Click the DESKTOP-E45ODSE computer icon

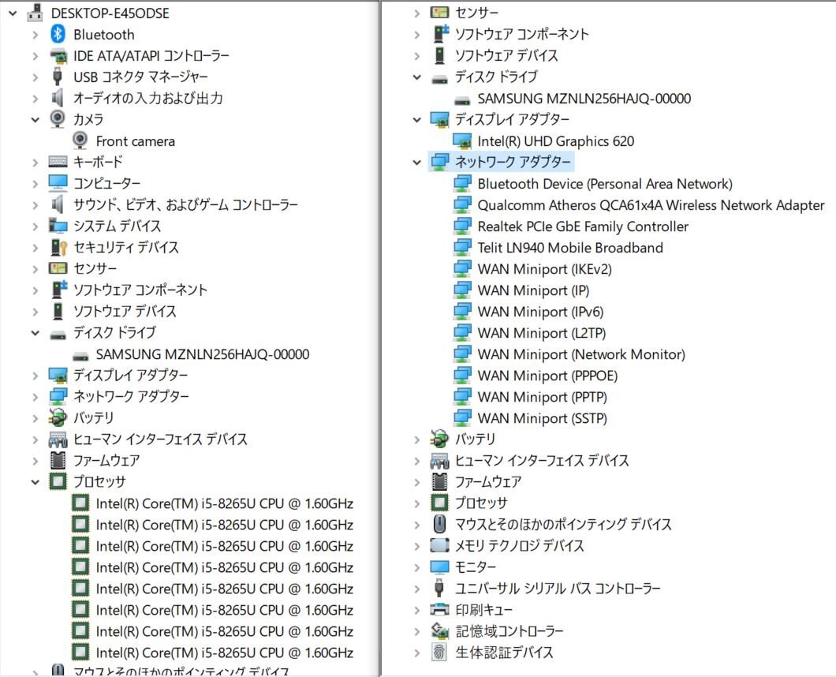click(35, 13)
